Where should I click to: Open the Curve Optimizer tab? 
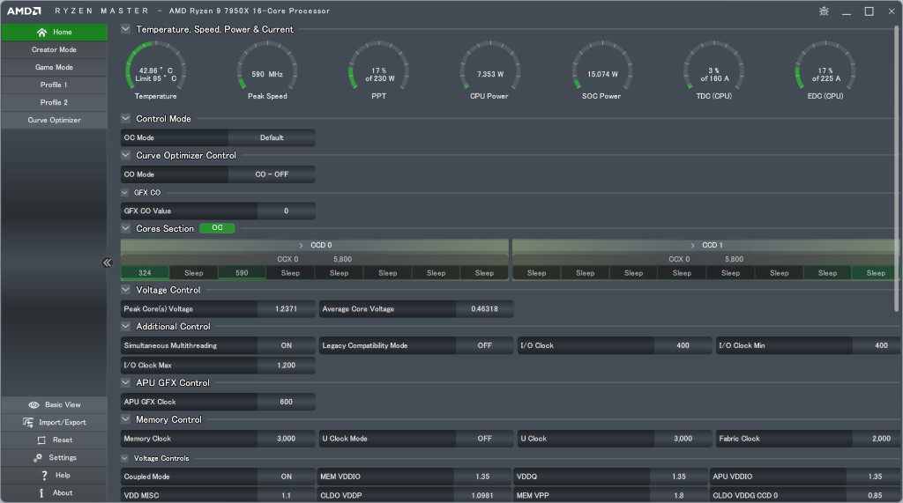[x=54, y=121]
